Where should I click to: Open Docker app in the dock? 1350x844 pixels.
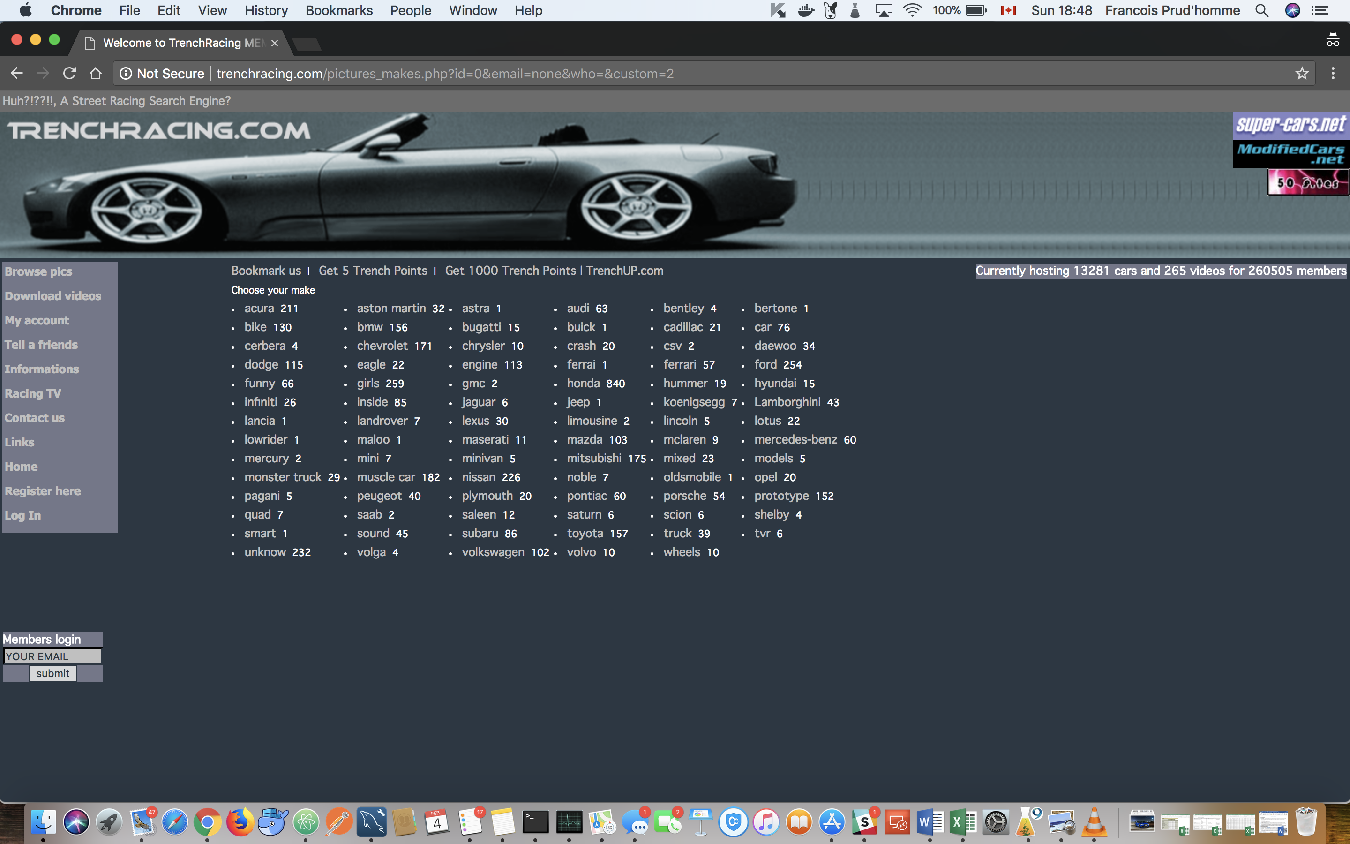tap(273, 821)
